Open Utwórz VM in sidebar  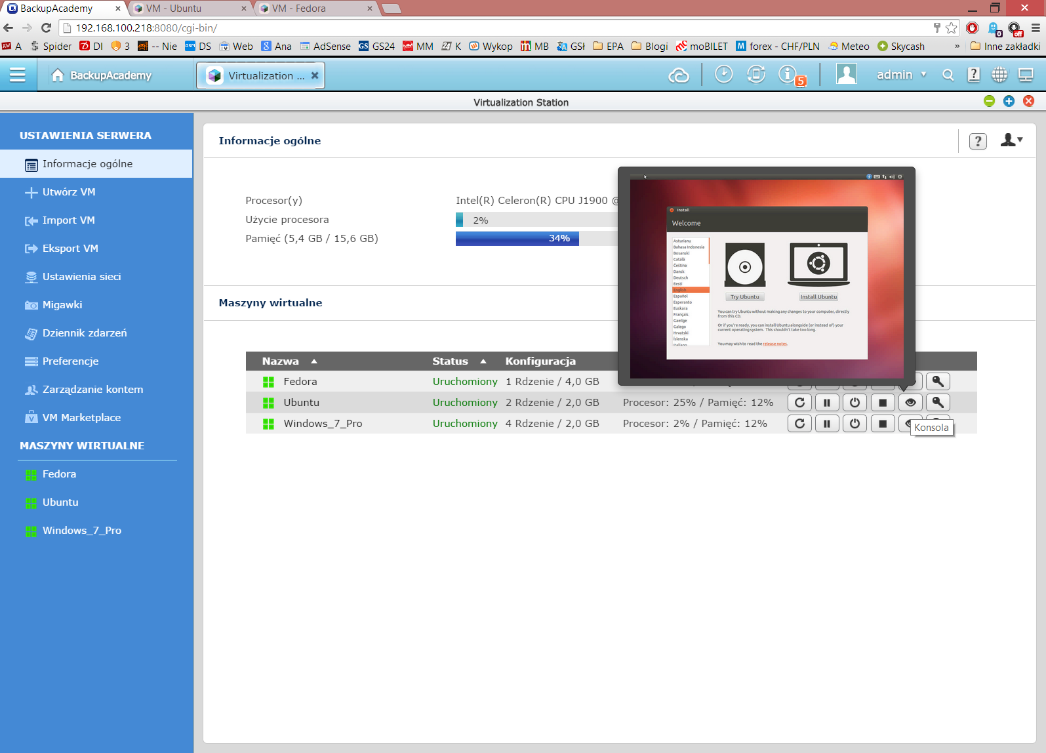point(96,192)
